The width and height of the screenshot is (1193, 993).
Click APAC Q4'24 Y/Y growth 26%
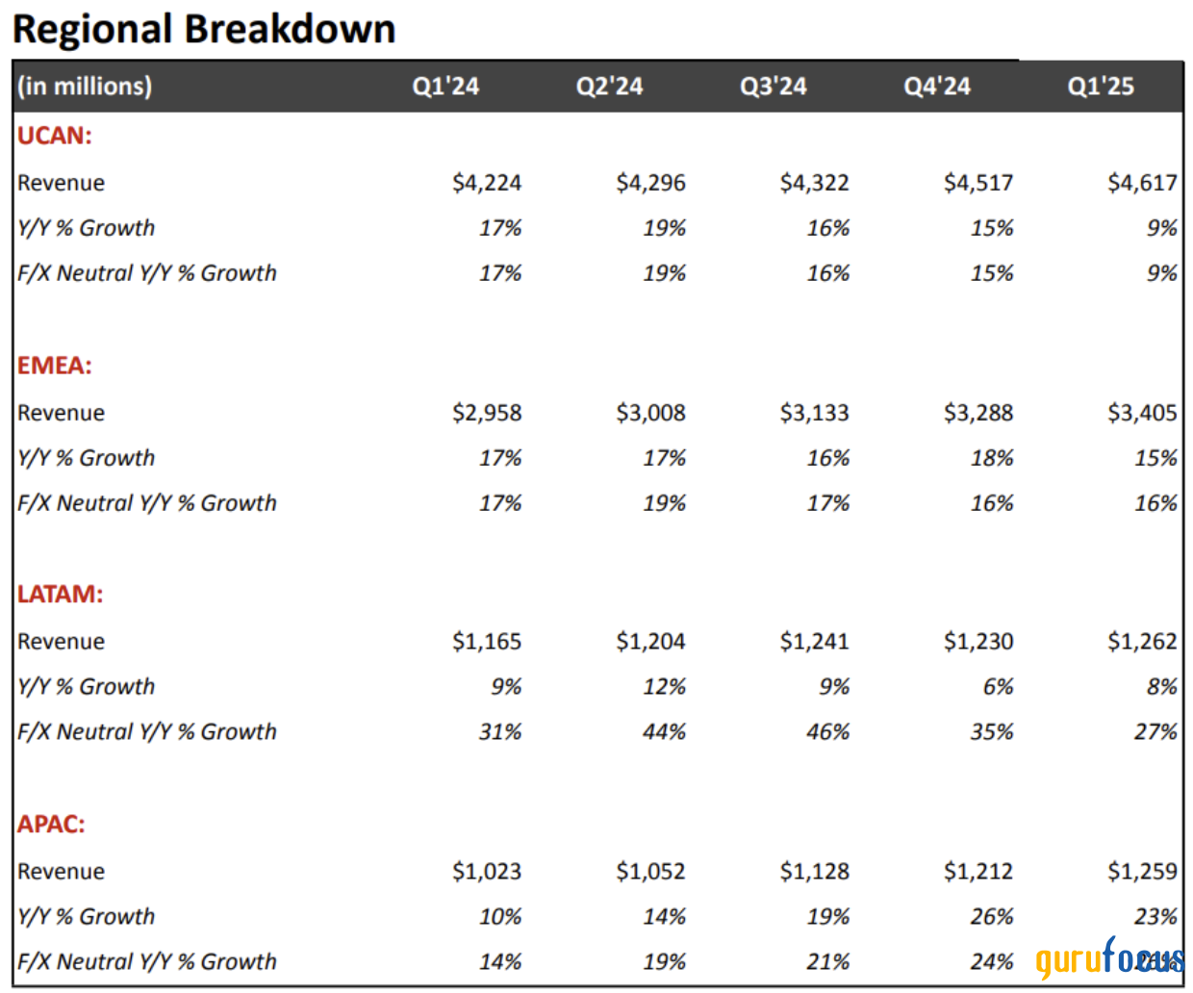[992, 917]
